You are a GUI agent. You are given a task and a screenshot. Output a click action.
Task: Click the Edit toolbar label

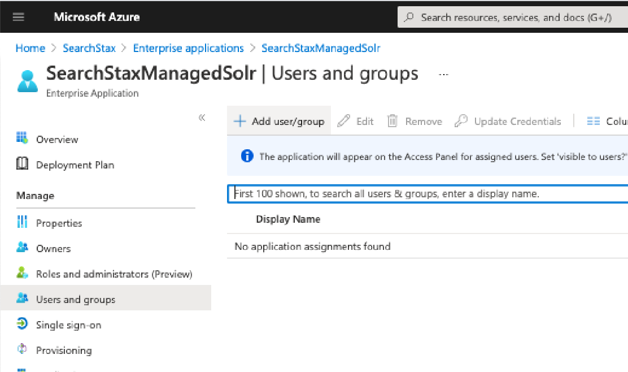[x=365, y=122]
